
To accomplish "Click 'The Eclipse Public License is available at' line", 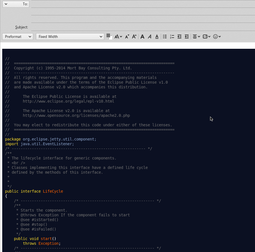I will tap(70, 97).
